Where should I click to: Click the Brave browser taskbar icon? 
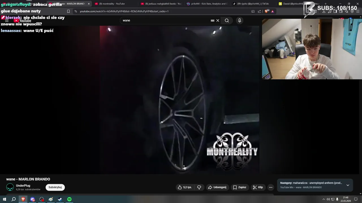(x=23, y=199)
